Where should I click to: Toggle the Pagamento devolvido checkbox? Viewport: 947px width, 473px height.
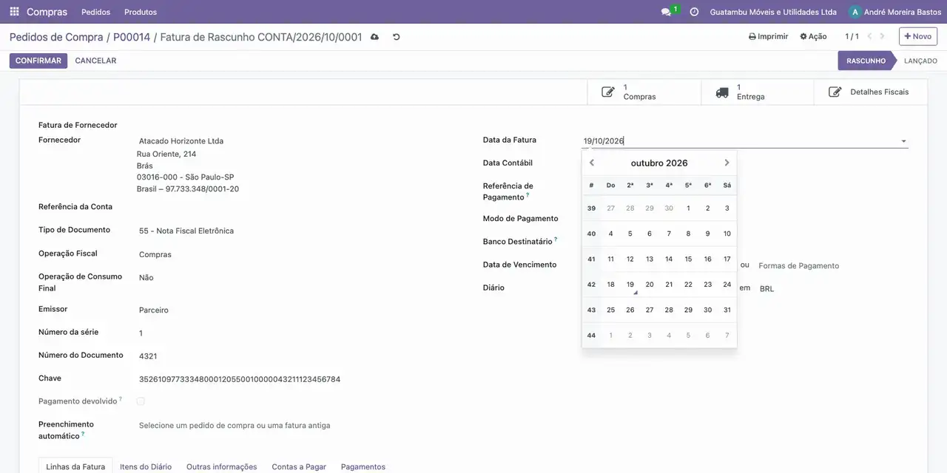(141, 401)
